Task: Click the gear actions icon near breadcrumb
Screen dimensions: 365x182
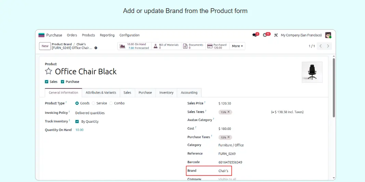Action: 96,48
